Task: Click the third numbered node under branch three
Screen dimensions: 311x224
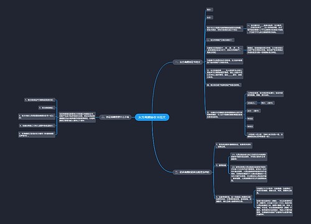Action: click(234, 199)
